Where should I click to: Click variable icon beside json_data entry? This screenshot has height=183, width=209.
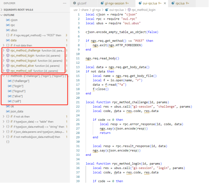point(8,111)
